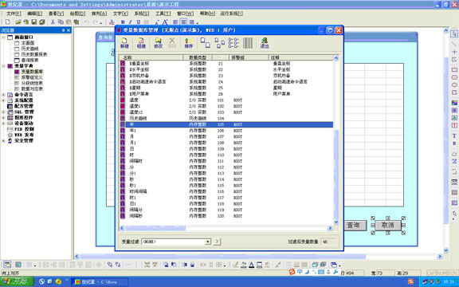Screen dimensions: 459x287
Task: Click the 排序 (sort) toolbar icon
Action: tap(189, 43)
